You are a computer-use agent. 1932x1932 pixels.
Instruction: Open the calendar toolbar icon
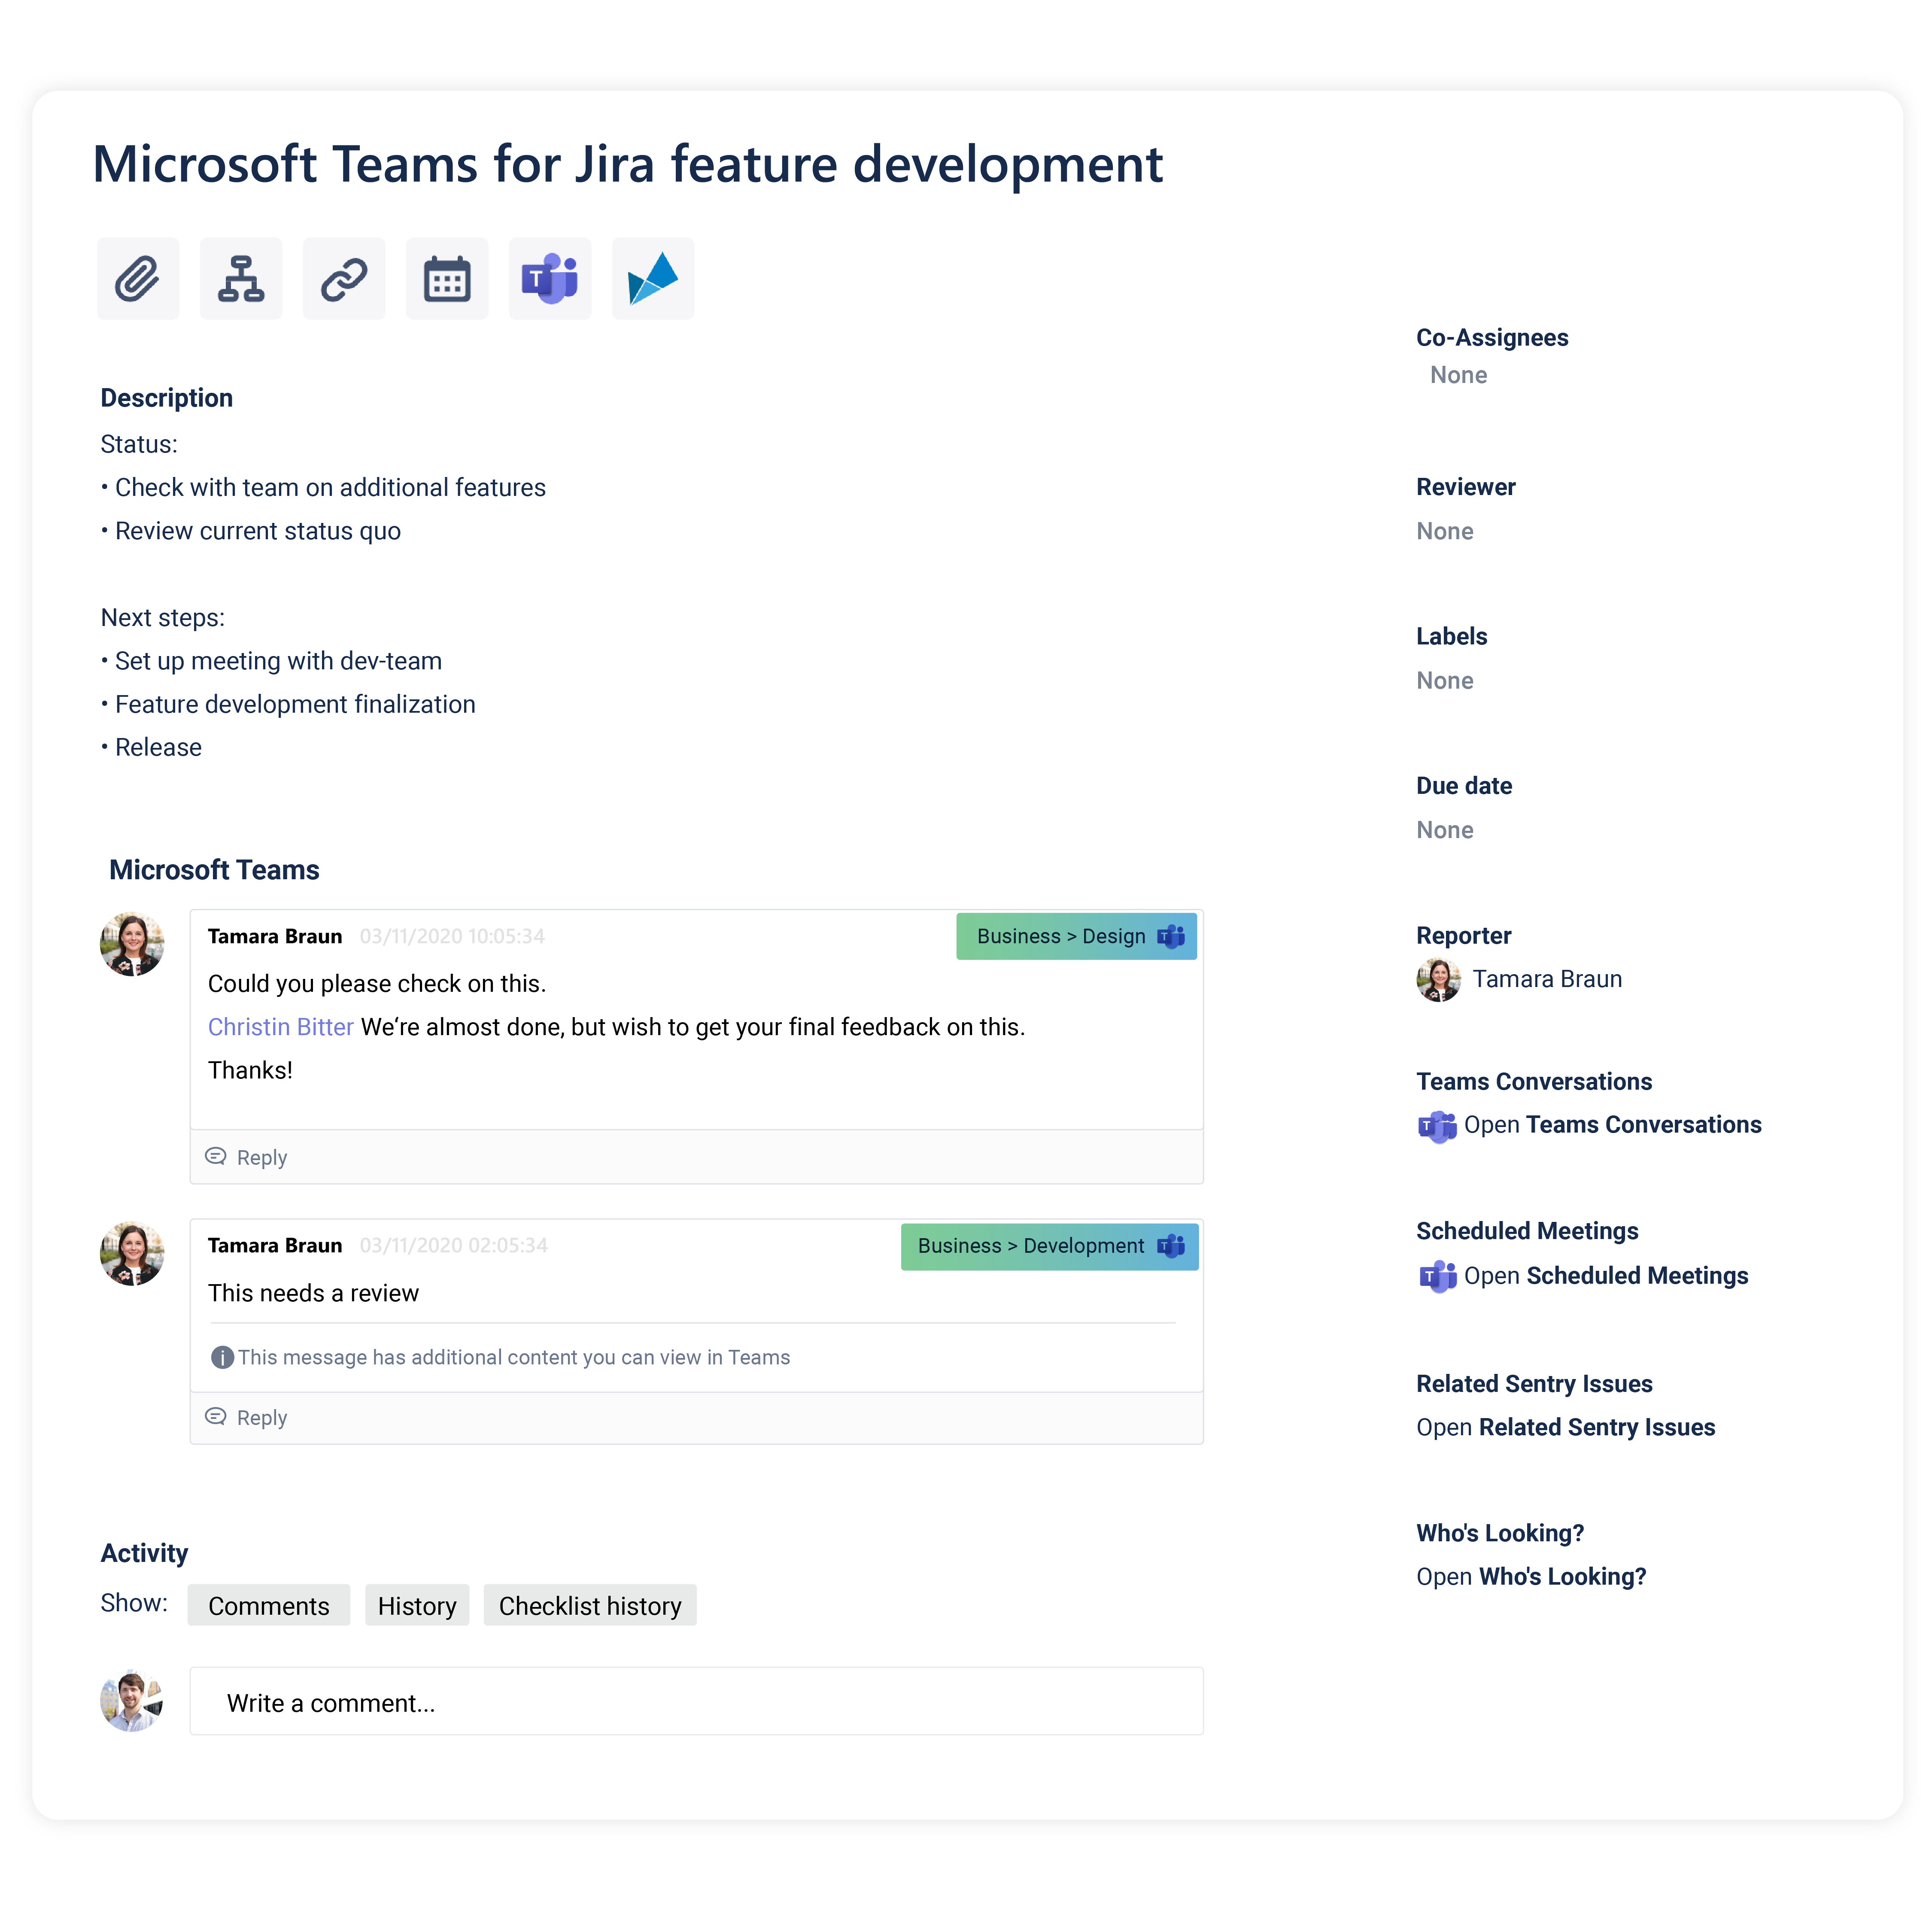point(447,279)
